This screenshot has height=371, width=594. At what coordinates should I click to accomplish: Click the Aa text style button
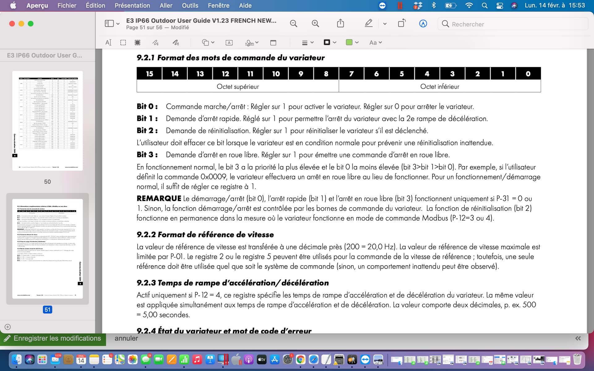[373, 43]
